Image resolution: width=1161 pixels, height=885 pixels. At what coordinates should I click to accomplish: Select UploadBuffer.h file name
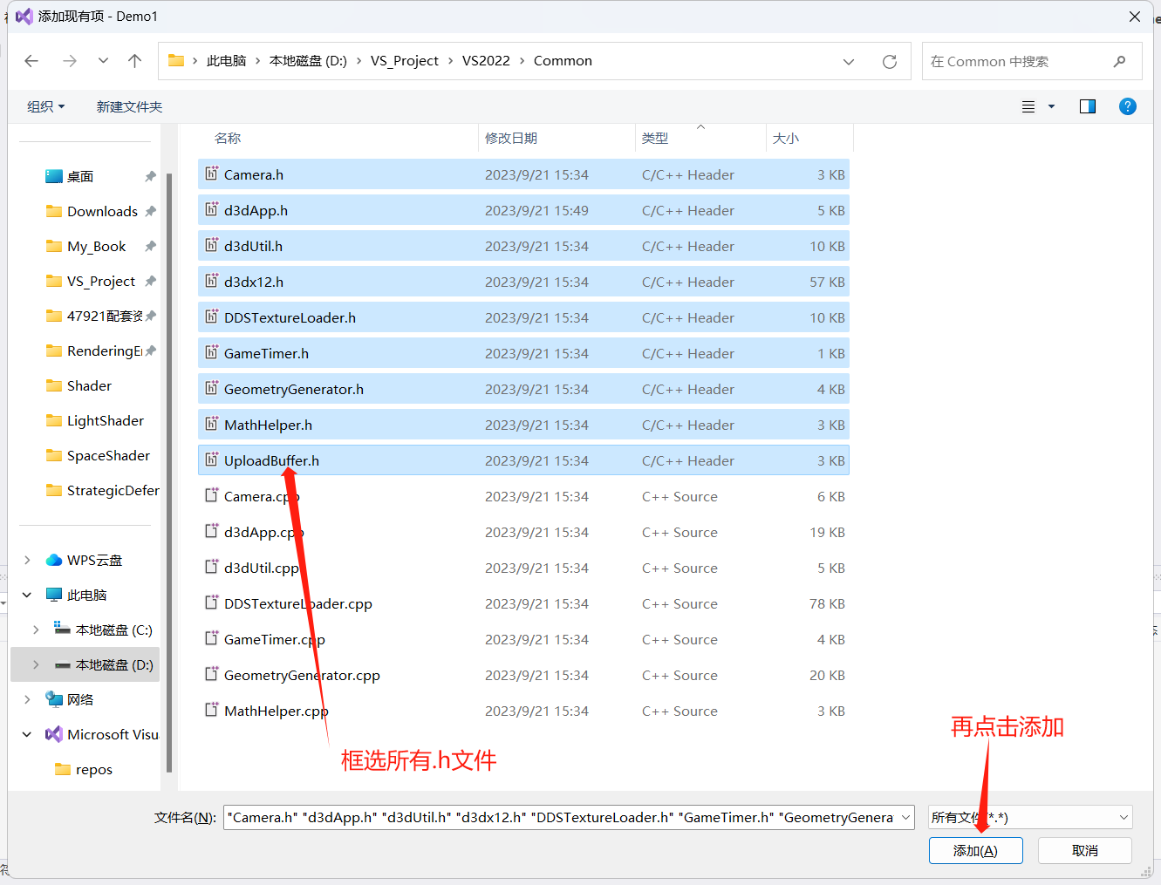point(271,460)
